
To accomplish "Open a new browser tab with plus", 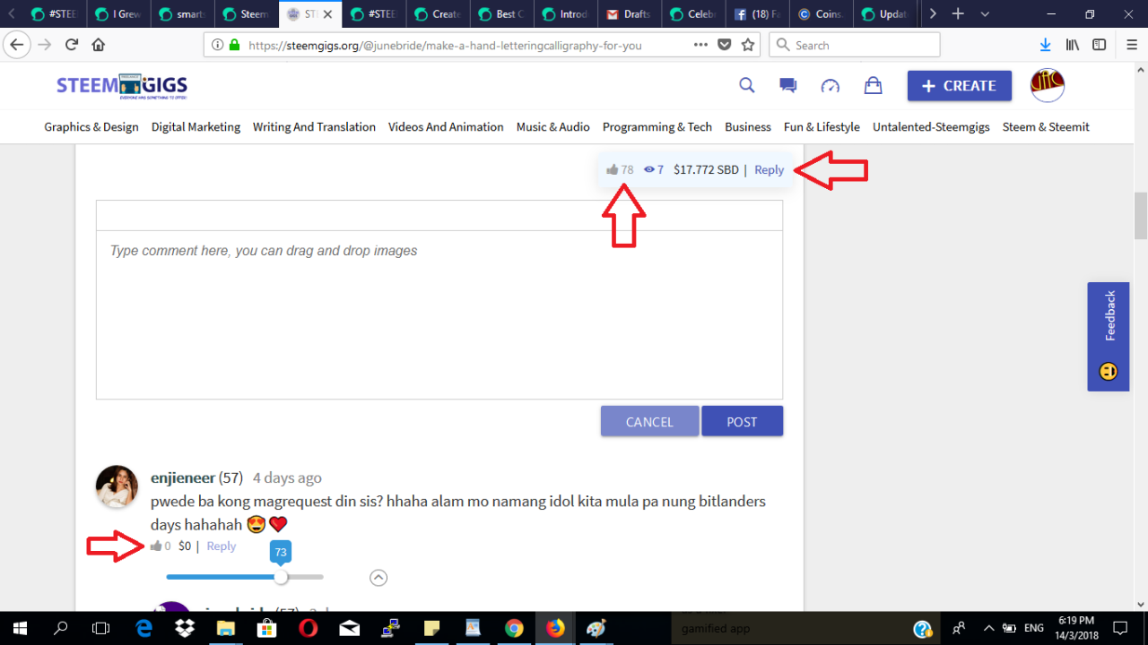I will 959,13.
